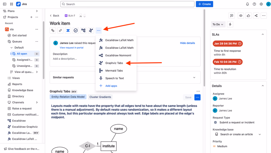Click the Graphviz toolbar icon
271x153 pixels.
pos(91,30)
